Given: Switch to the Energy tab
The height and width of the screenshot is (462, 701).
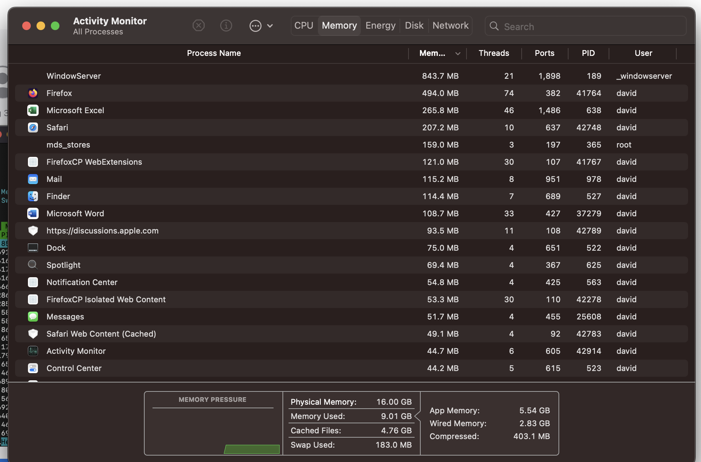Looking at the screenshot, I should pos(380,26).
